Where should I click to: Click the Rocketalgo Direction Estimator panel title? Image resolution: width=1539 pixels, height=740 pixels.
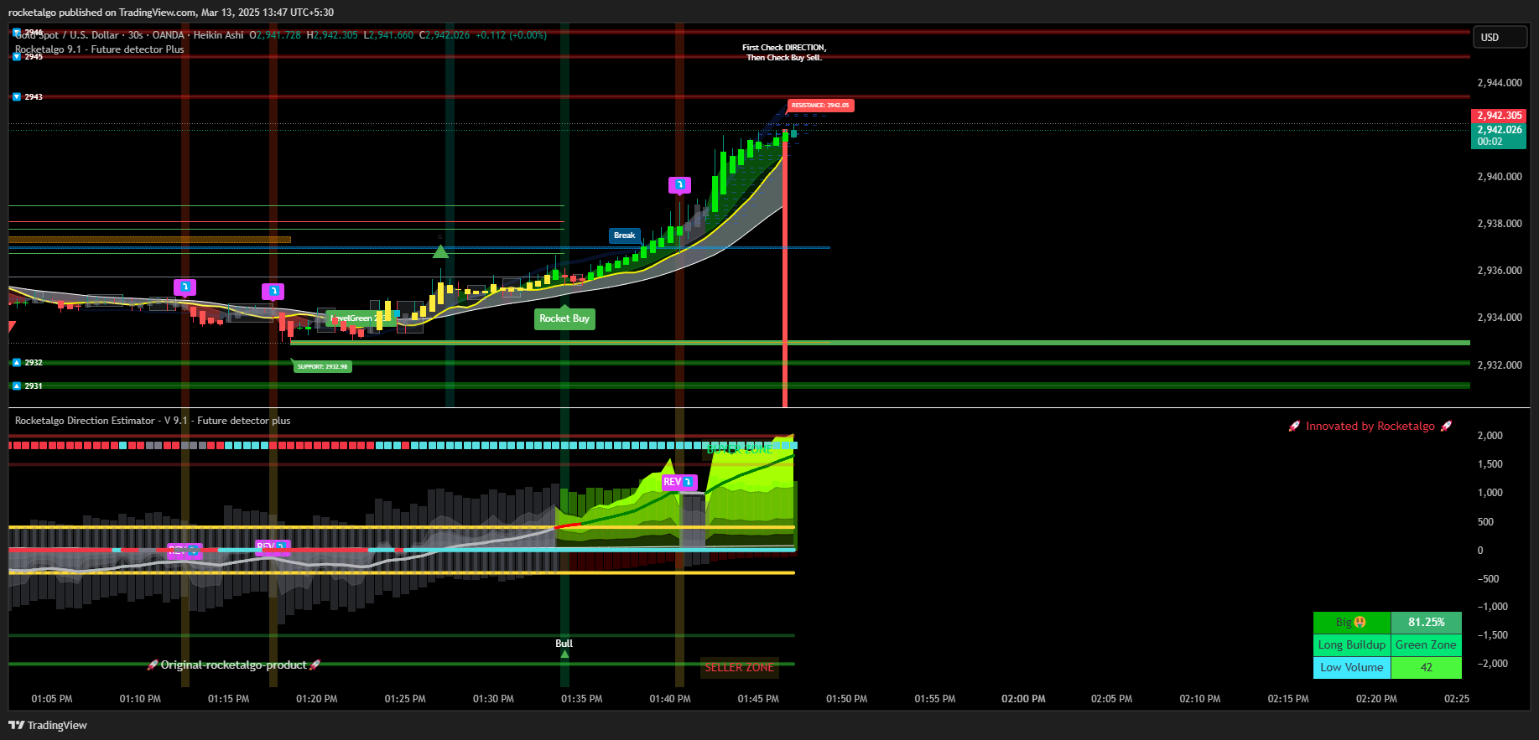pos(153,421)
